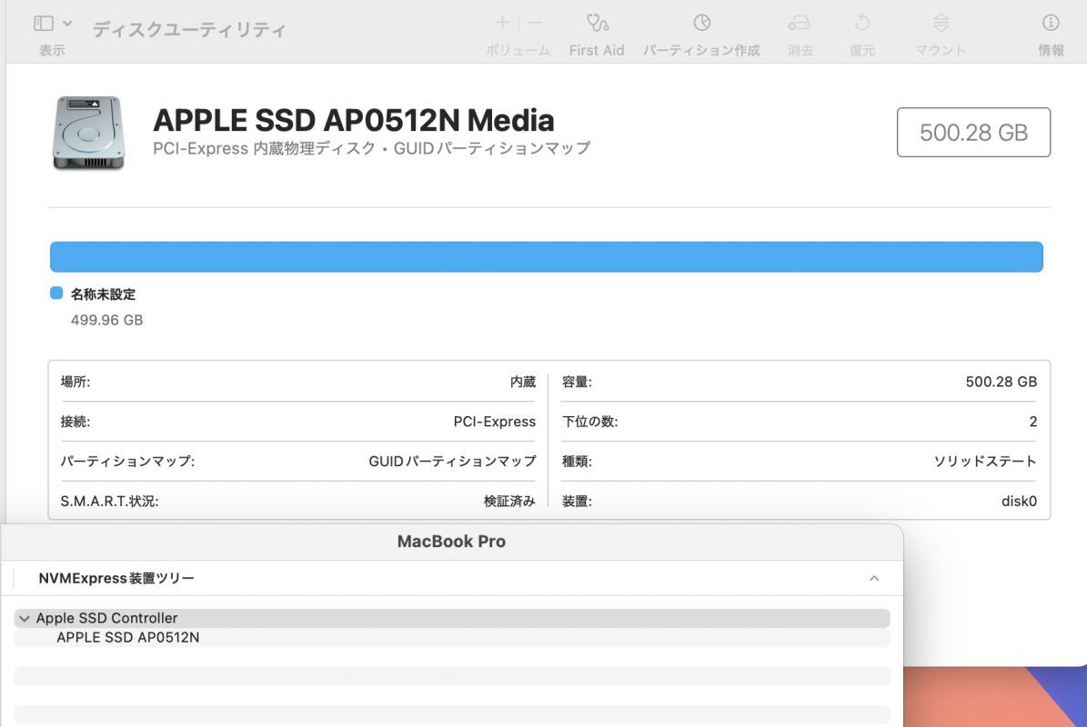Open the 表示 view dropdown

coord(65,24)
